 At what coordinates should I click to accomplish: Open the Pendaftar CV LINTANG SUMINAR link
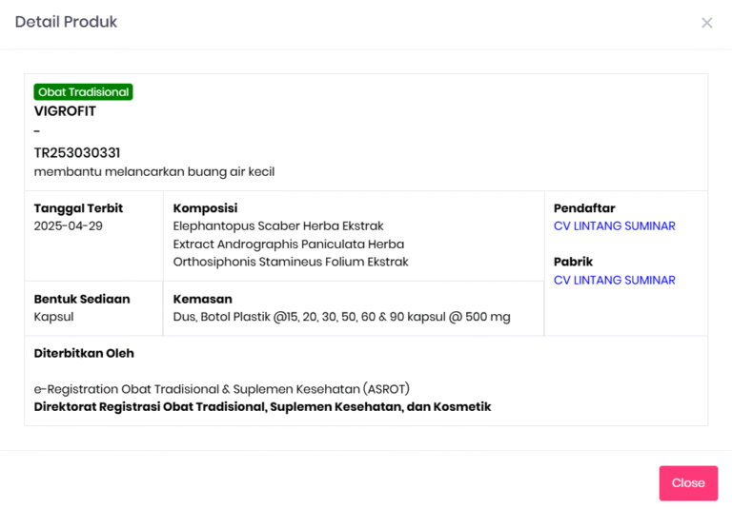[614, 226]
